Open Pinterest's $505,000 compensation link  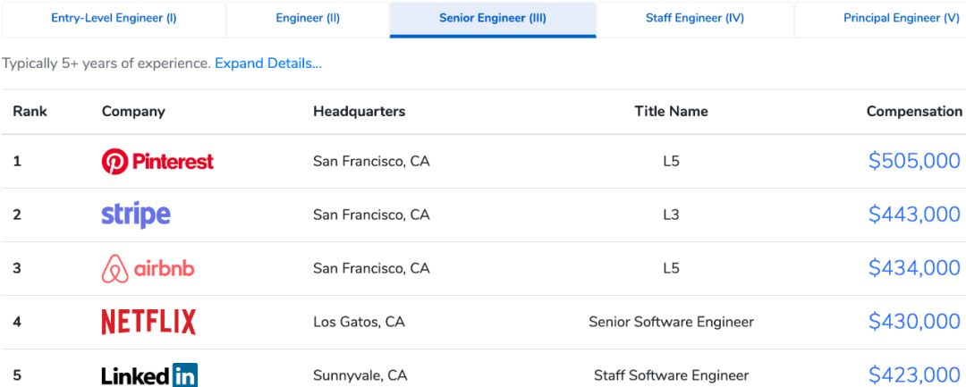914,161
